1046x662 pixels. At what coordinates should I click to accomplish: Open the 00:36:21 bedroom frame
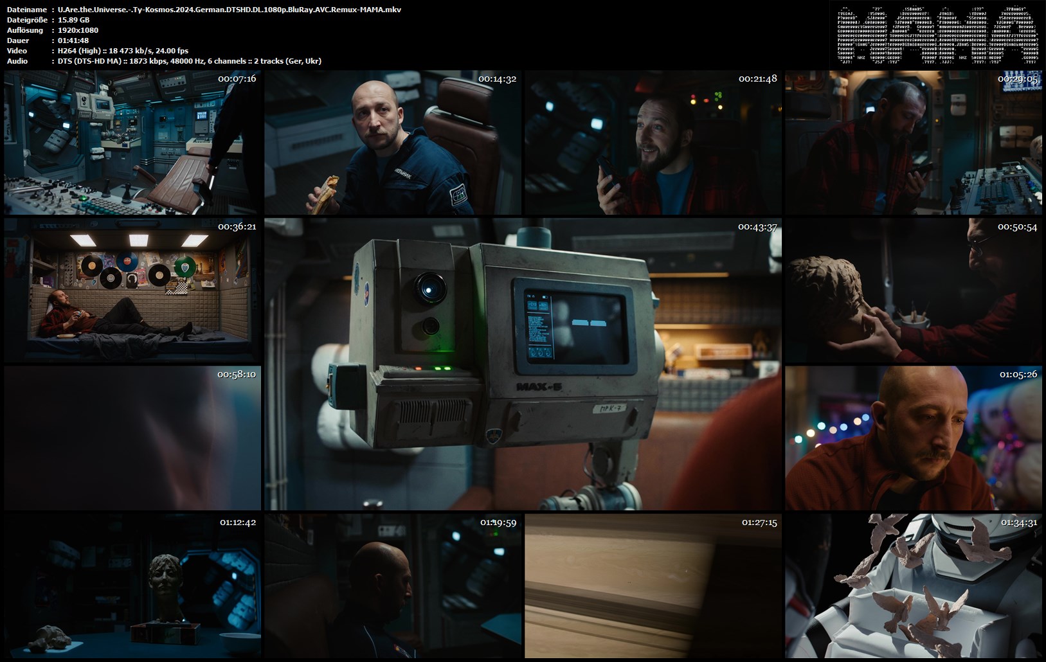(132, 291)
